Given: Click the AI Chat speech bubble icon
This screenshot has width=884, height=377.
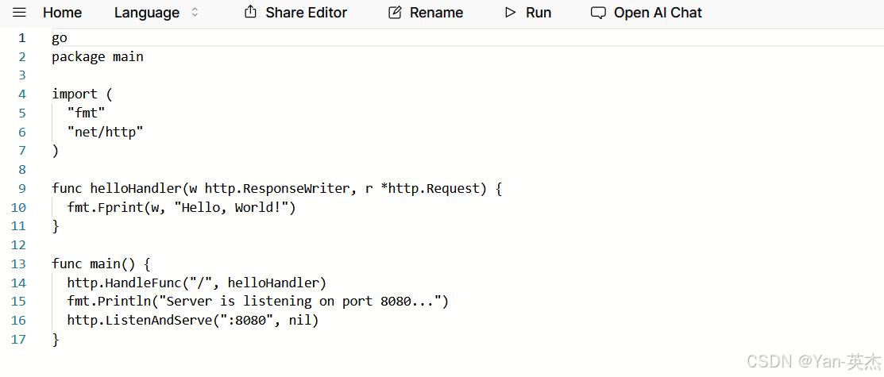Looking at the screenshot, I should [598, 13].
